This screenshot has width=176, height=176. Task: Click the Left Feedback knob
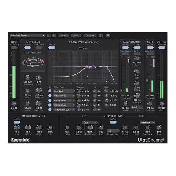pyautogui.click(x=90, y=128)
